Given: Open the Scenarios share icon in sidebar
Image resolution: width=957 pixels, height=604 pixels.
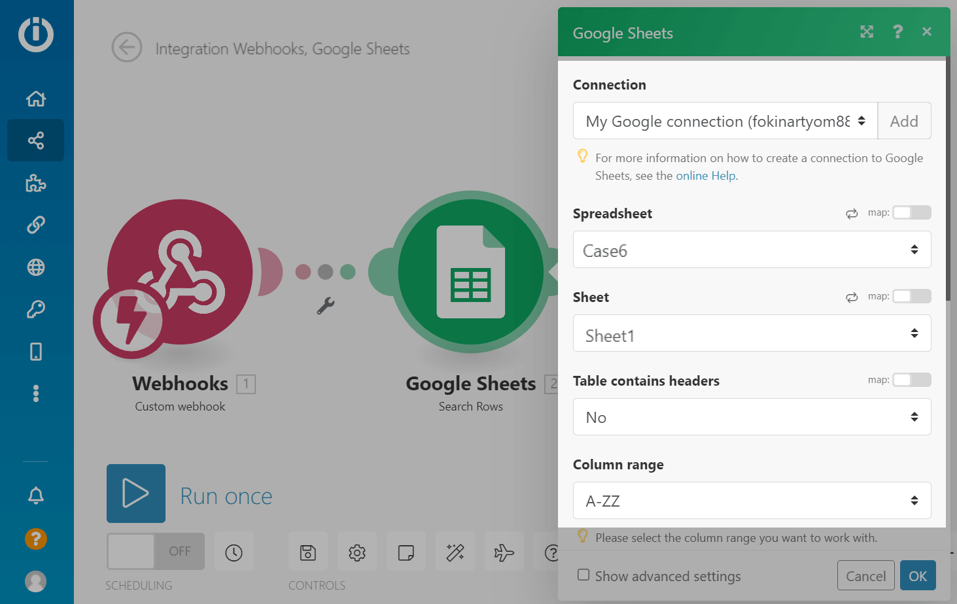Looking at the screenshot, I should (x=36, y=141).
